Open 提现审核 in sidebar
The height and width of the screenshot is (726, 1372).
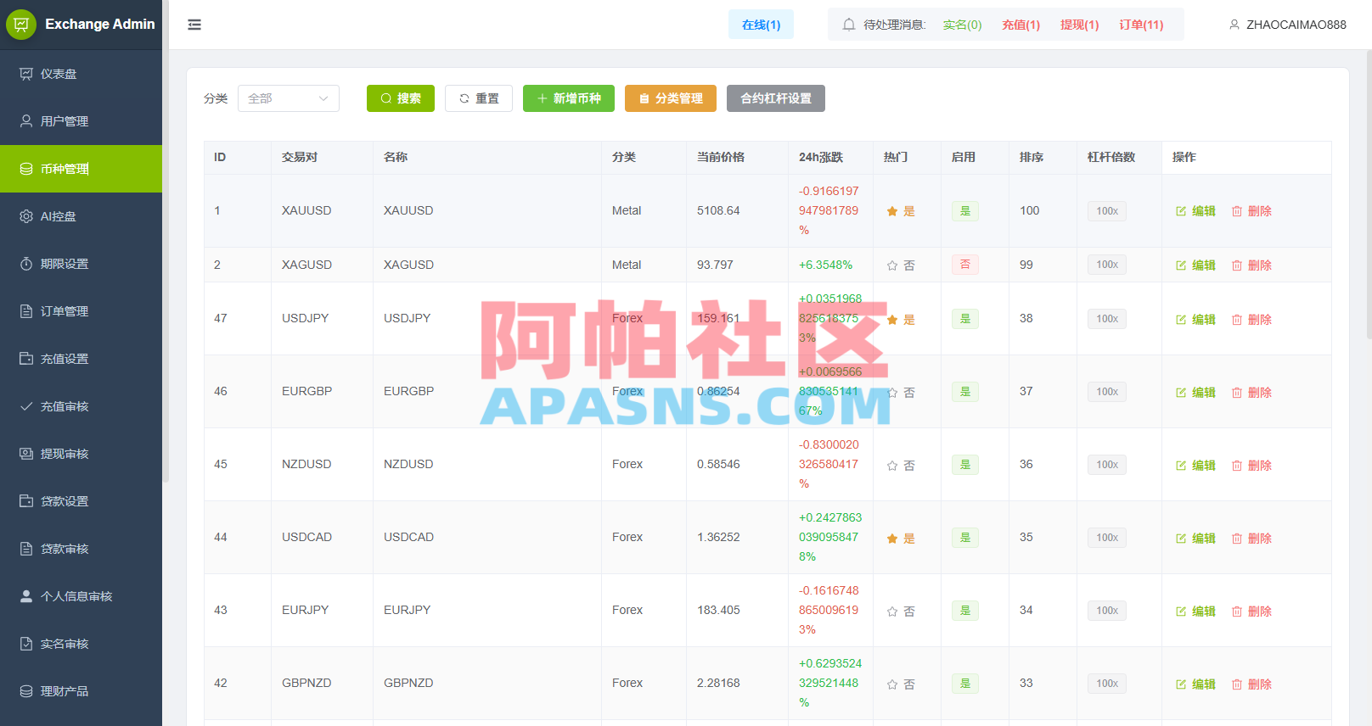(x=81, y=454)
